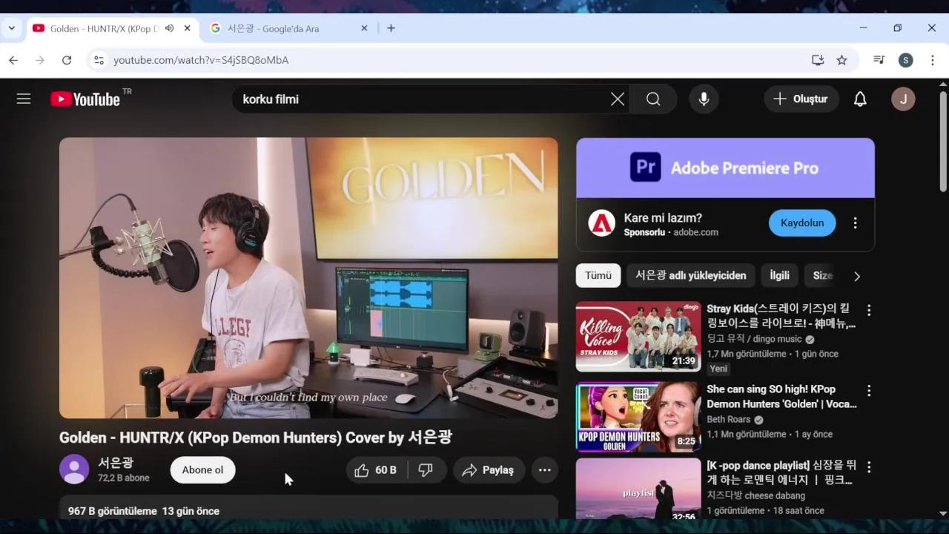Open the KPop Demon Hunters Golden vocal coach thumbnail
The height and width of the screenshot is (534, 949).
coord(638,417)
